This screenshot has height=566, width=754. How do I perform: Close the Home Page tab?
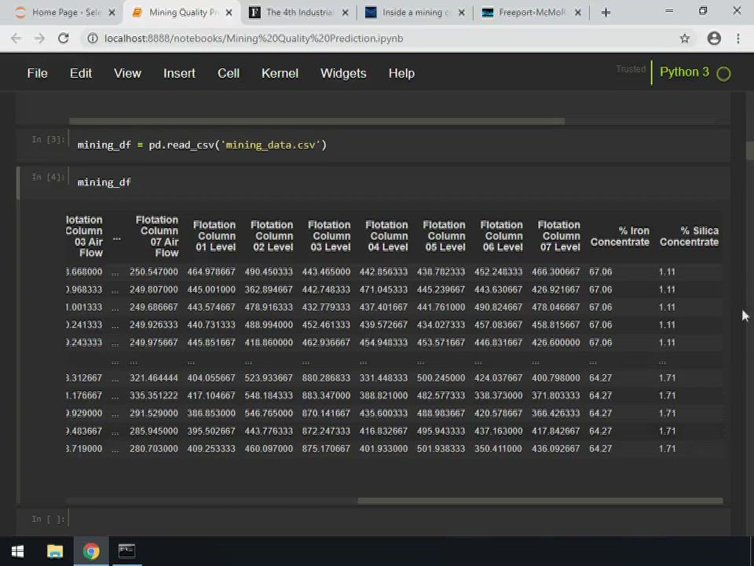[112, 13]
